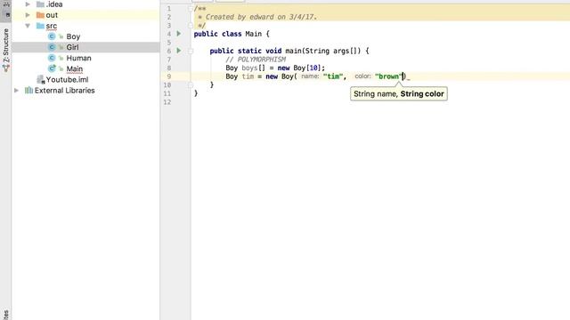
Task: Fold the main method at line 6
Action: pyautogui.click(x=190, y=52)
